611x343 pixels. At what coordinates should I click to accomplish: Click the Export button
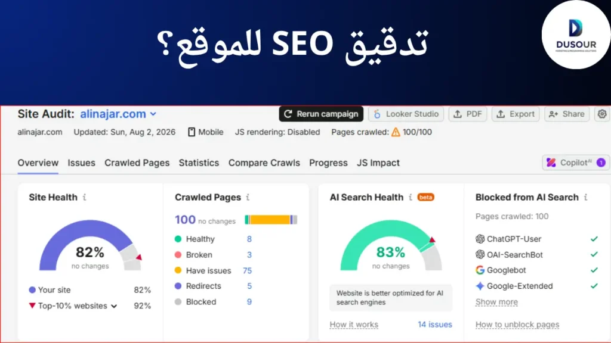pos(516,114)
